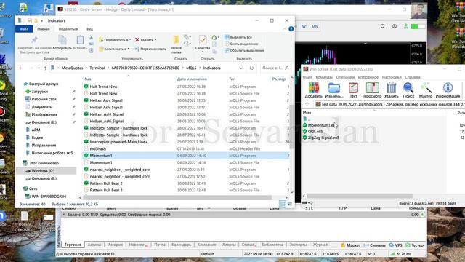This screenshot has width=465, height=262.
Task: Select mdShash header file row
Action: (186, 148)
